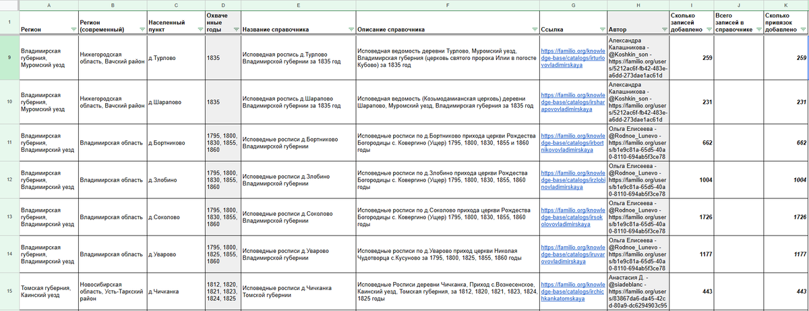The height and width of the screenshot is (311, 809).
Task: Open the iruvarovovladimirskaya catalog link
Action: [572, 254]
